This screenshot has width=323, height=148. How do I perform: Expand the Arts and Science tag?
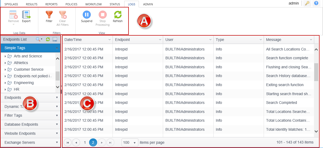pyautogui.click(x=5, y=56)
